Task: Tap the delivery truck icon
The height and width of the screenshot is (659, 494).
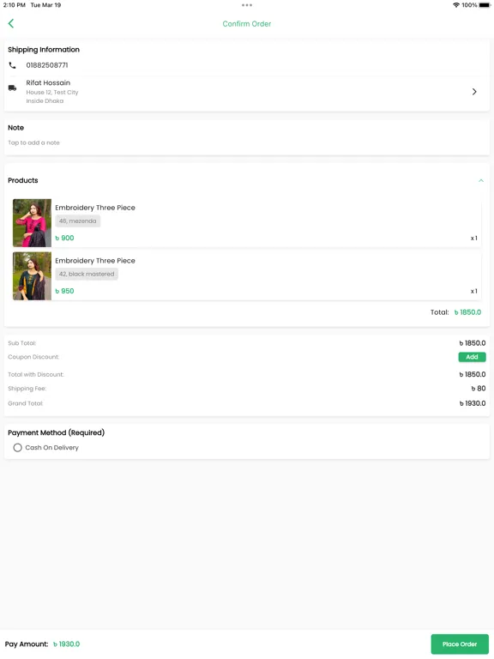Action: (x=12, y=88)
